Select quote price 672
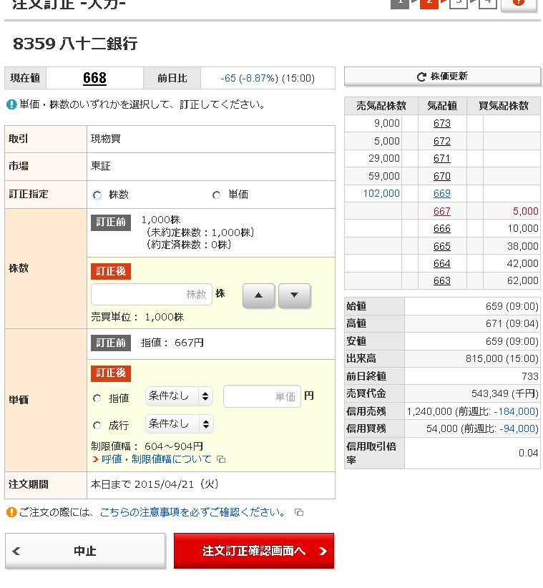 [441, 141]
